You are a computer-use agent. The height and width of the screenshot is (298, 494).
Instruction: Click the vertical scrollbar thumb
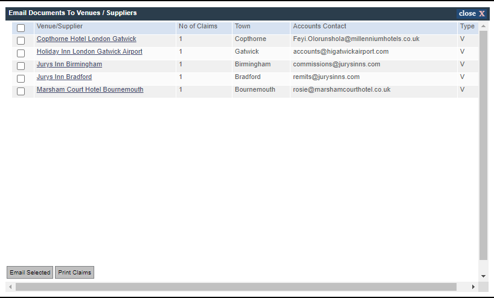[483, 145]
